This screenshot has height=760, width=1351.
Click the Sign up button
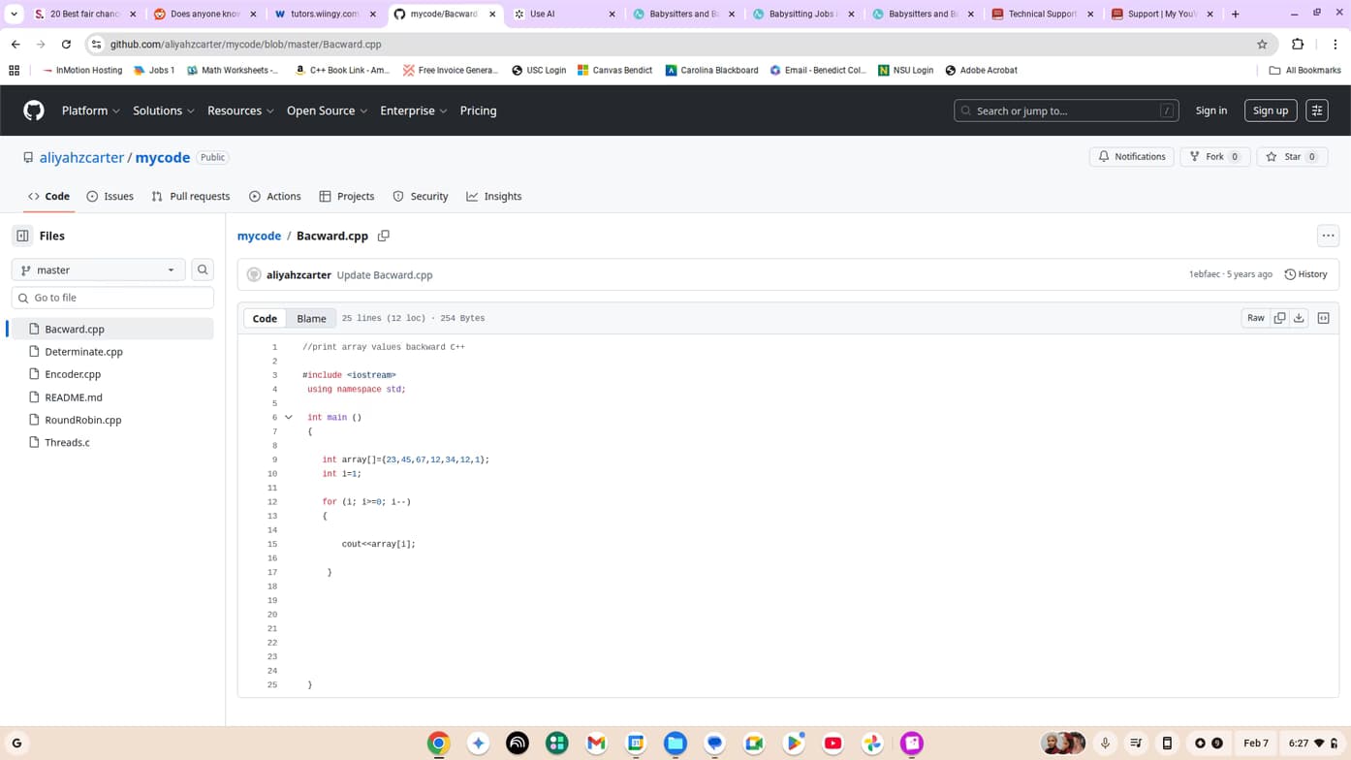click(1270, 111)
